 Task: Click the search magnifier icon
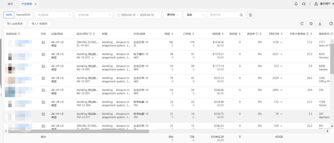coord(241,15)
